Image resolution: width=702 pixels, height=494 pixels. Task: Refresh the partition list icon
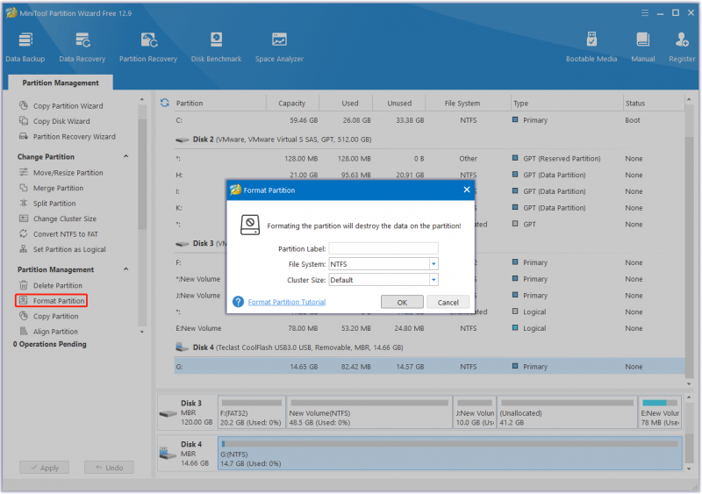tap(165, 103)
